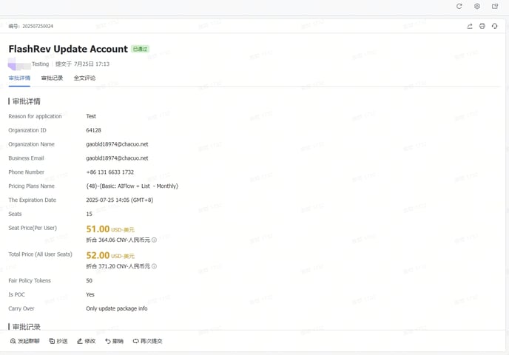This screenshot has height=355, width=509.
Task: Click the 折合 371.20 CNY conversion text
Action: [118, 266]
